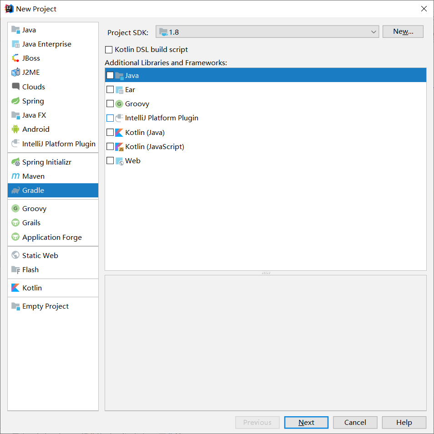Click the Empty Project folder icon
The width and height of the screenshot is (434, 434).
pyautogui.click(x=15, y=306)
